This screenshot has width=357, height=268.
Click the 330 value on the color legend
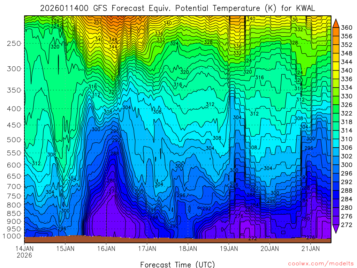pyautogui.click(x=347, y=96)
